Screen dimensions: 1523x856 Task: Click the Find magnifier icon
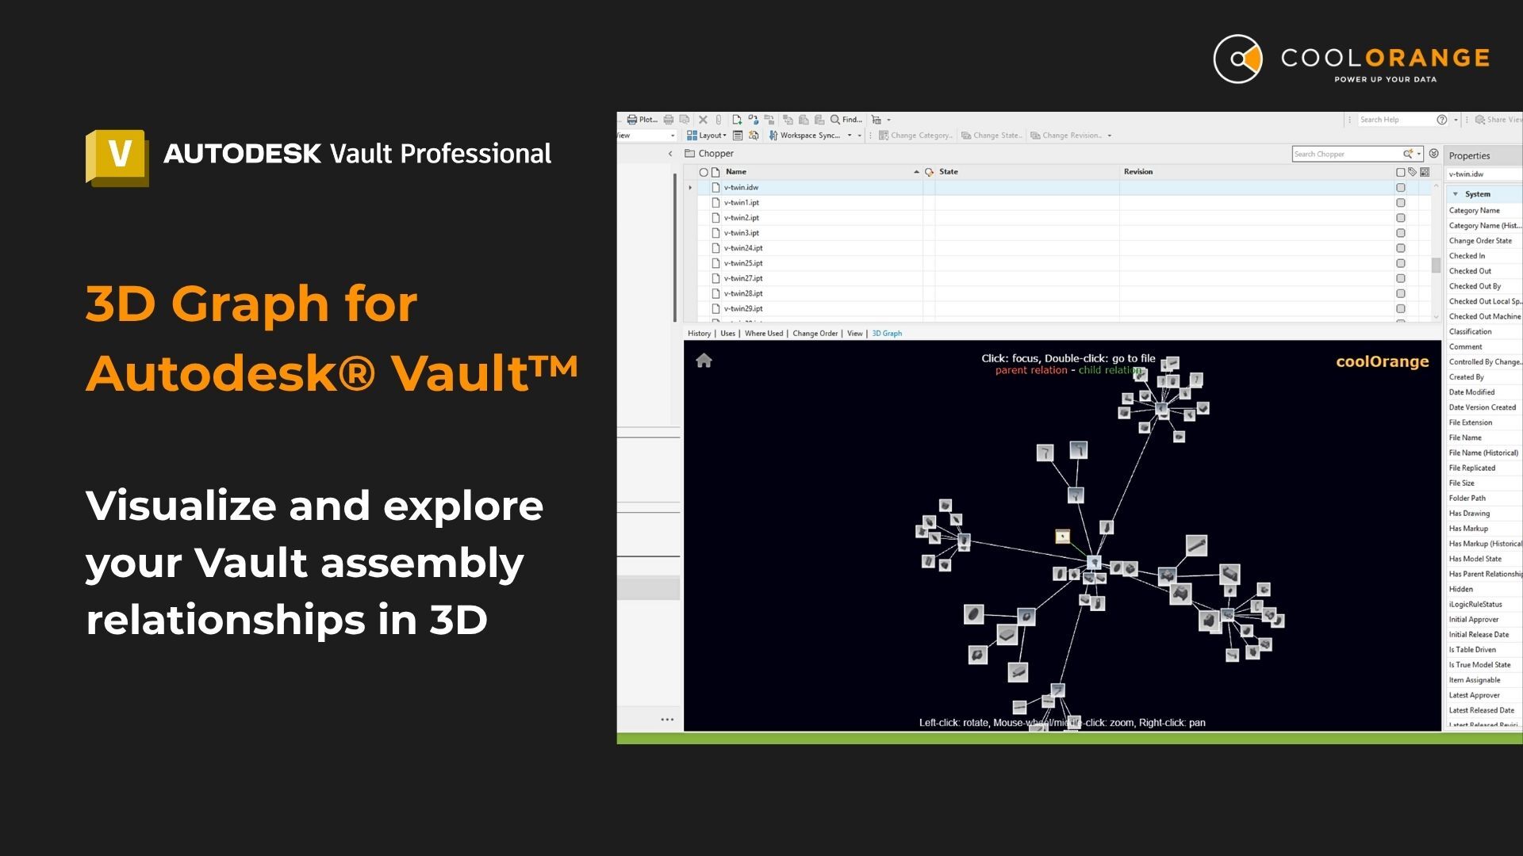tap(835, 120)
